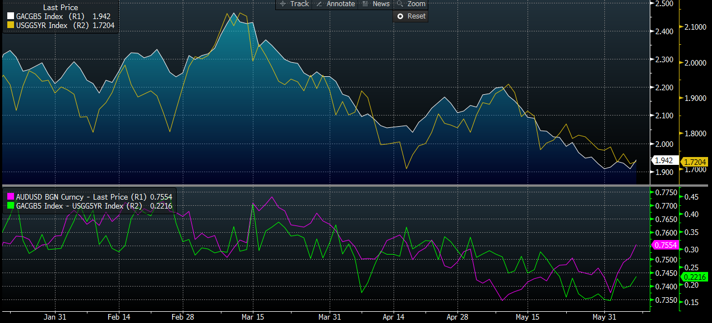
Task: Click the magenta AUDUSD legend swatch
Action: pyautogui.click(x=10, y=196)
